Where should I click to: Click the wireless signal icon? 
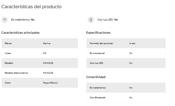coord(5,20)
